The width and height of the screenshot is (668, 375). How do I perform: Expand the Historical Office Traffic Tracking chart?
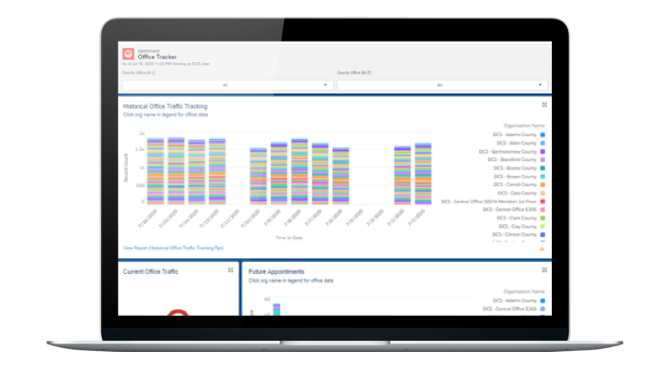point(544,105)
